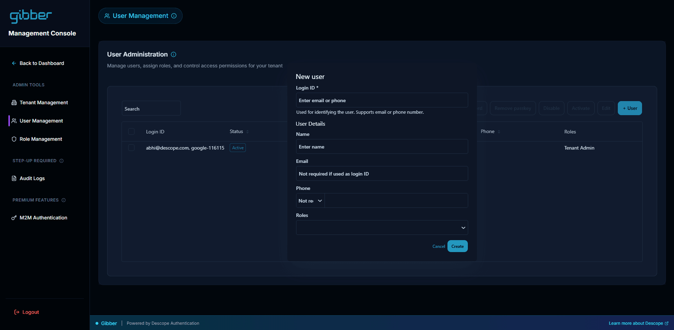Expand the Roles dropdown in New user form
Viewport: 674px width, 330px height.
click(x=463, y=227)
